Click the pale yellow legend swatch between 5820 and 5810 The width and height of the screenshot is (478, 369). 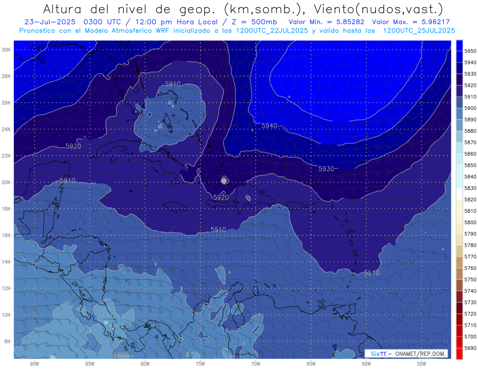(x=459, y=205)
